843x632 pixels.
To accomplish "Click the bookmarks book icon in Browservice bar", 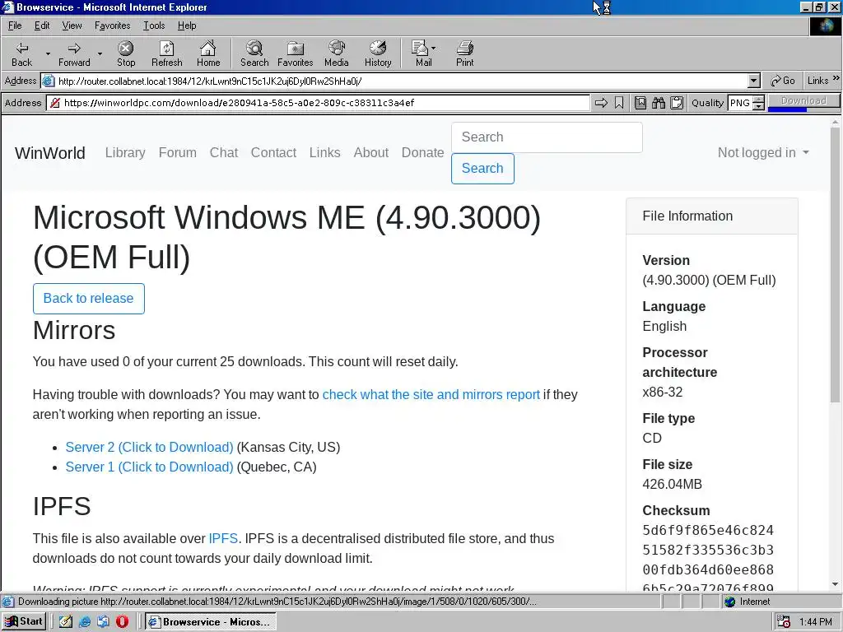I will 640,103.
